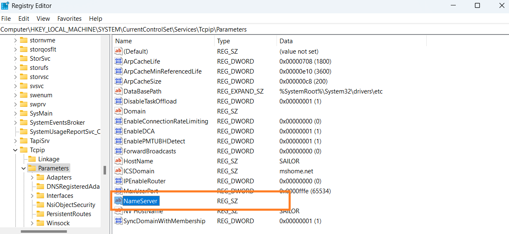This screenshot has height=234, width=509.
Task: Open the Favorites menu
Action: (69, 19)
